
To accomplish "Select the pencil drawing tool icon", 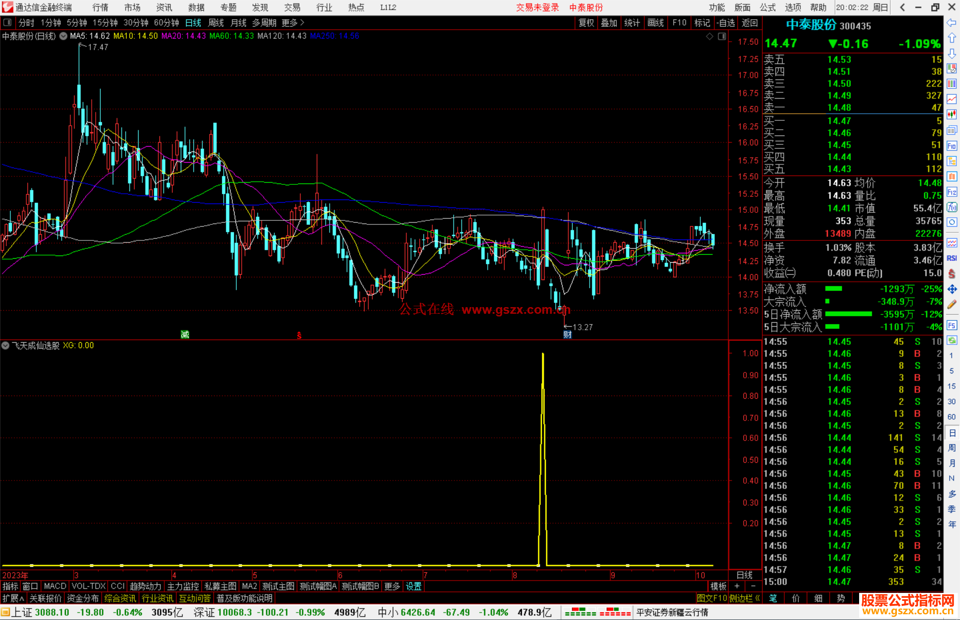I will tap(952, 305).
